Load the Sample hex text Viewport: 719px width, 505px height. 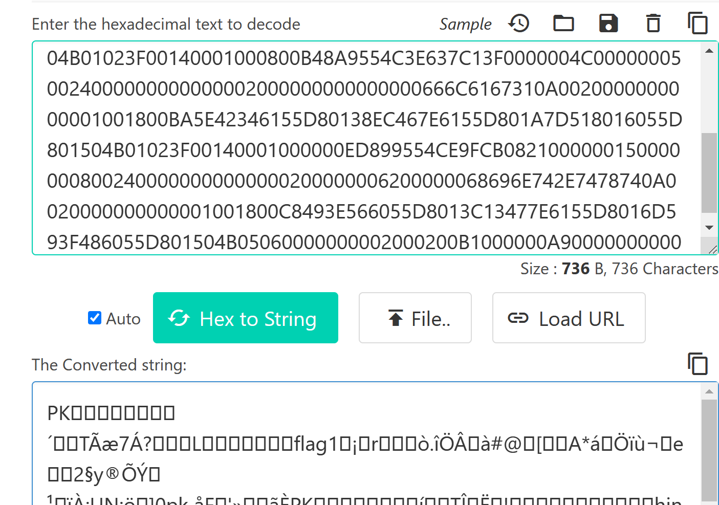tap(465, 24)
